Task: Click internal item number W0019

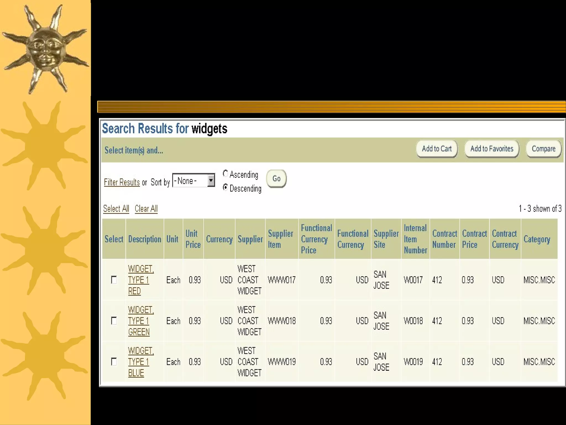Action: [413, 362]
